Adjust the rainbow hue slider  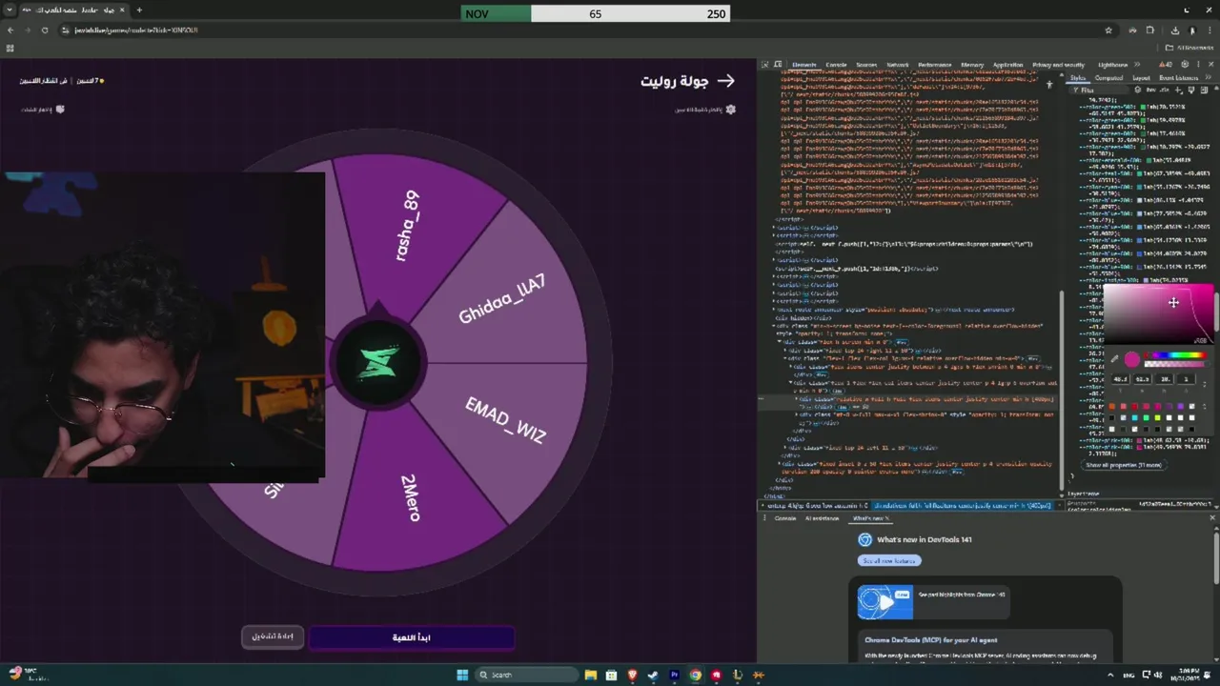coord(1176,355)
